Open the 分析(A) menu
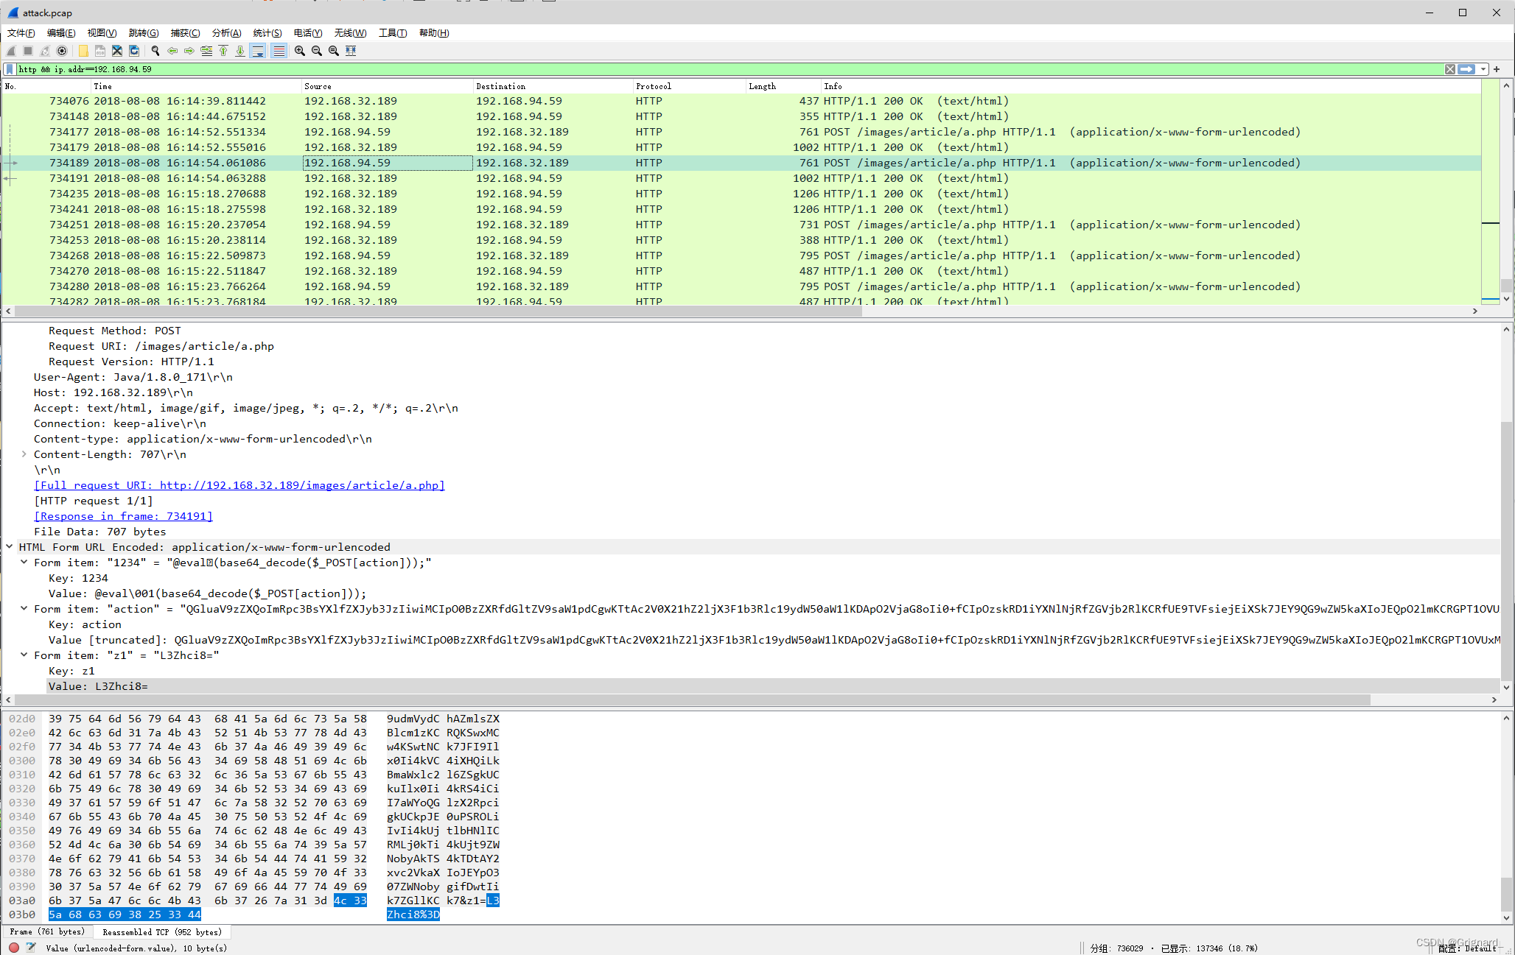1515x955 pixels. tap(226, 33)
